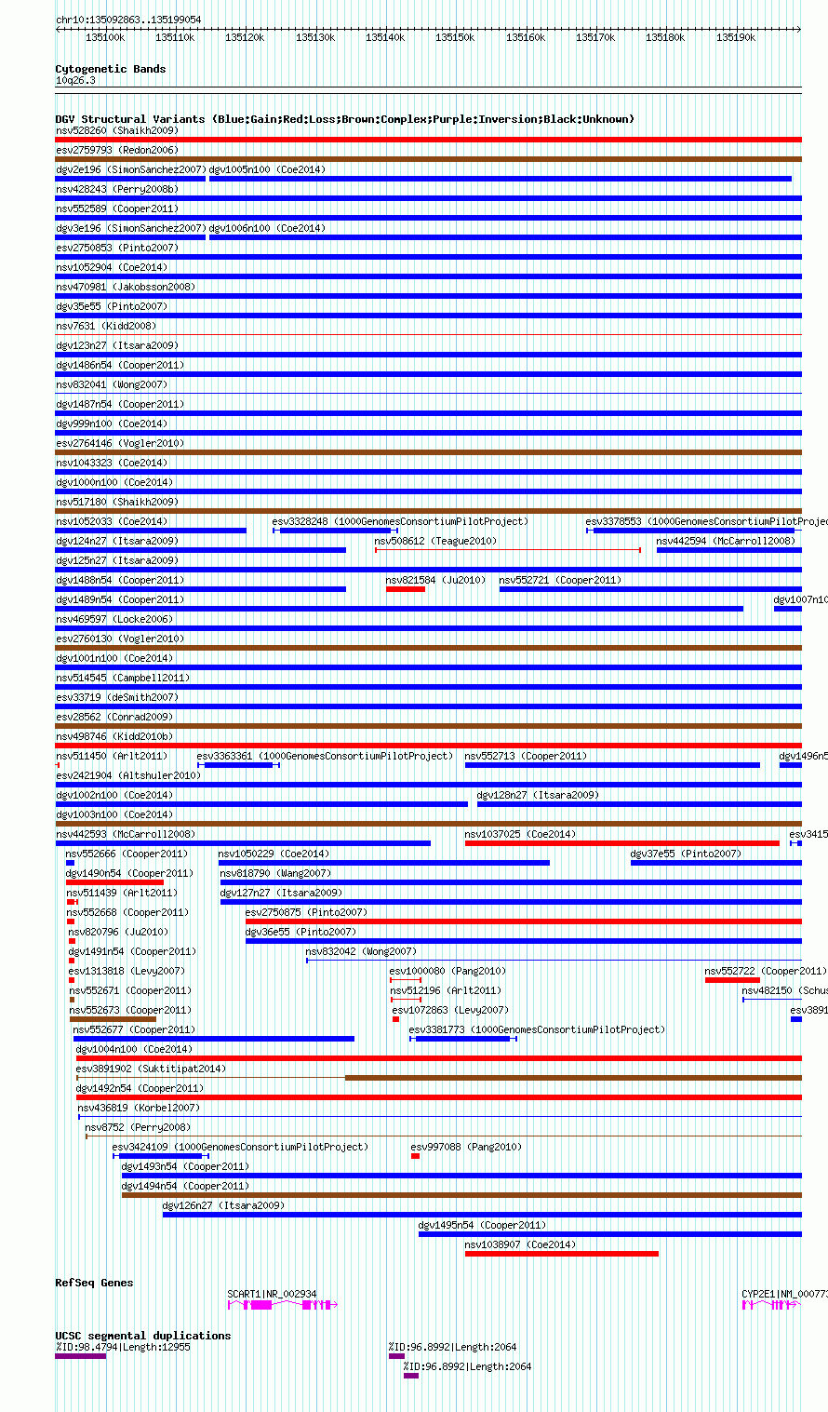Image resolution: width=828 pixels, height=1412 pixels.
Task: Click the nsv552721 (Cooper2011) label
Action: [x=560, y=580]
